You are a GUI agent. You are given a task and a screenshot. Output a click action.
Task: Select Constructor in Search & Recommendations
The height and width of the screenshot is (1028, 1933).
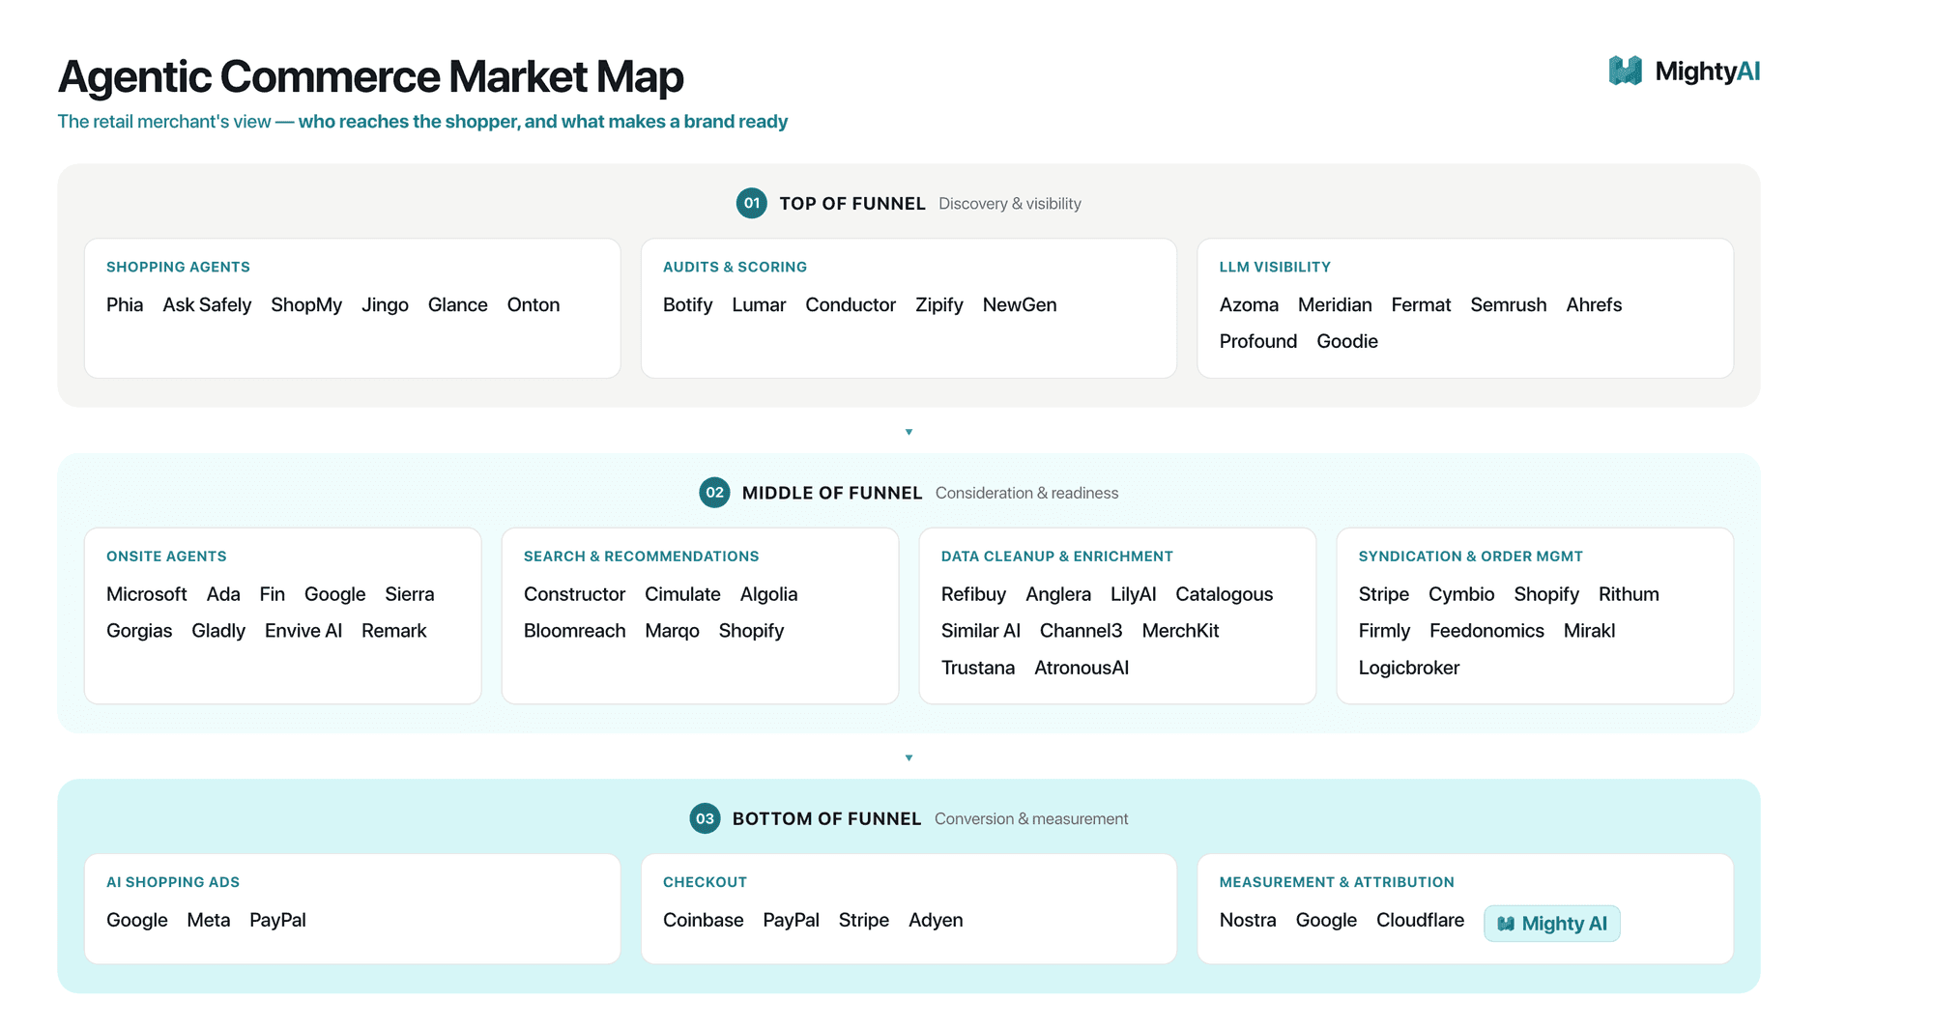574,594
